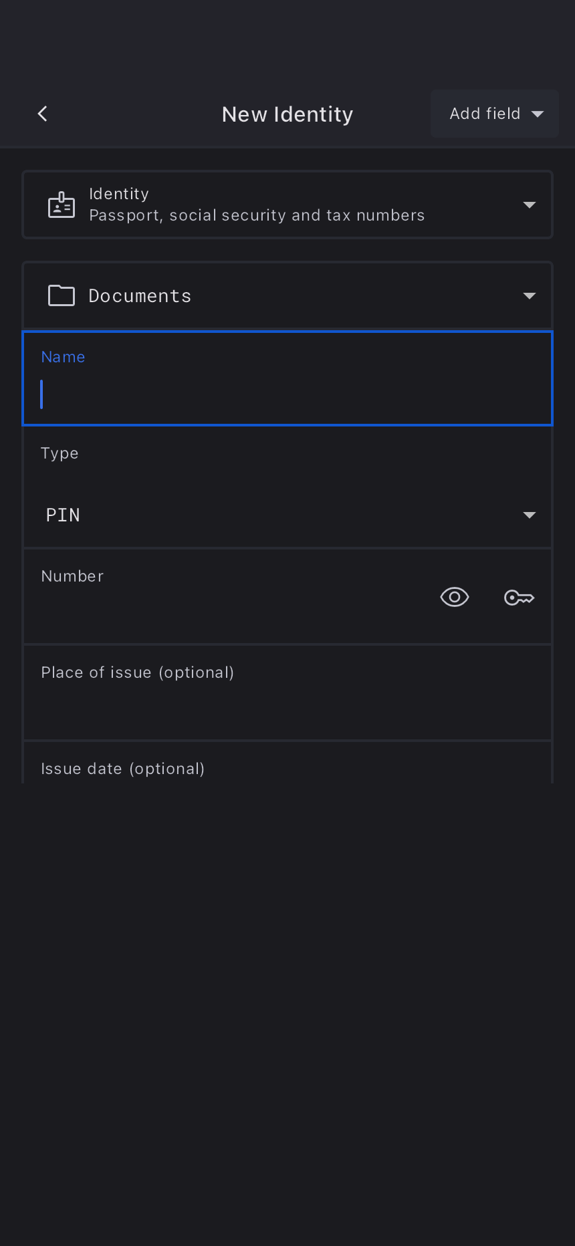Image resolution: width=575 pixels, height=1246 pixels.
Task: Click the Documents folder icon
Action: [x=62, y=295]
